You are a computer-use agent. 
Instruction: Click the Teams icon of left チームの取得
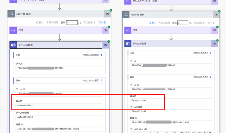(13, 45)
